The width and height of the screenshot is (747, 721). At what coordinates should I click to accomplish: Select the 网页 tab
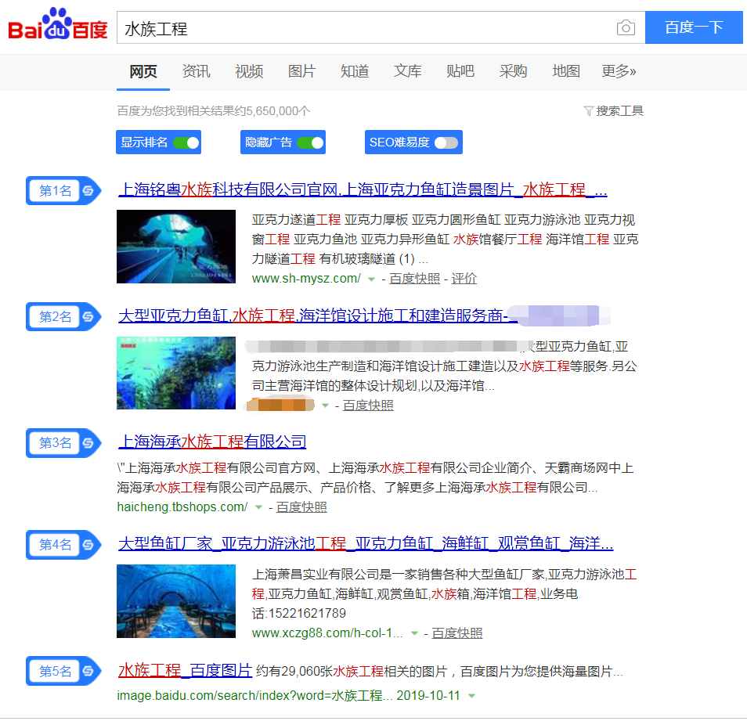point(143,71)
